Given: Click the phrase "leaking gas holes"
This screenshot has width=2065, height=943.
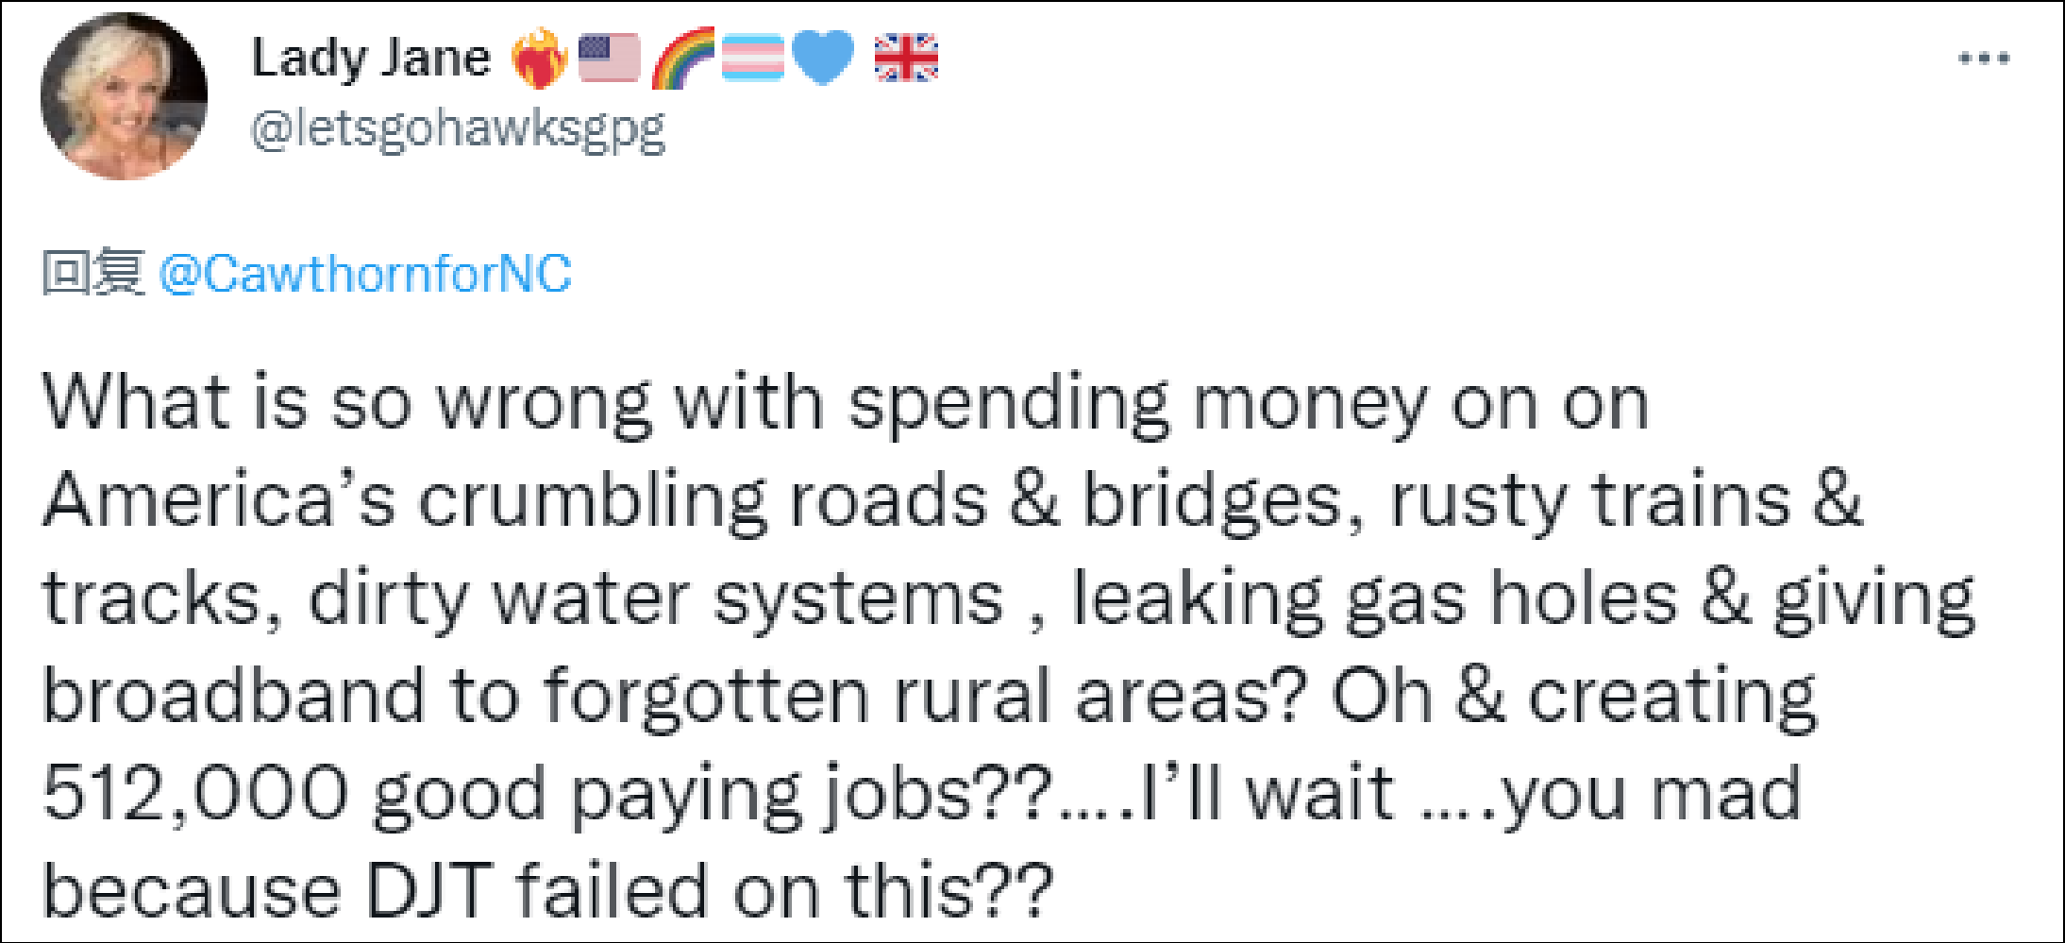Looking at the screenshot, I should (x=1375, y=598).
